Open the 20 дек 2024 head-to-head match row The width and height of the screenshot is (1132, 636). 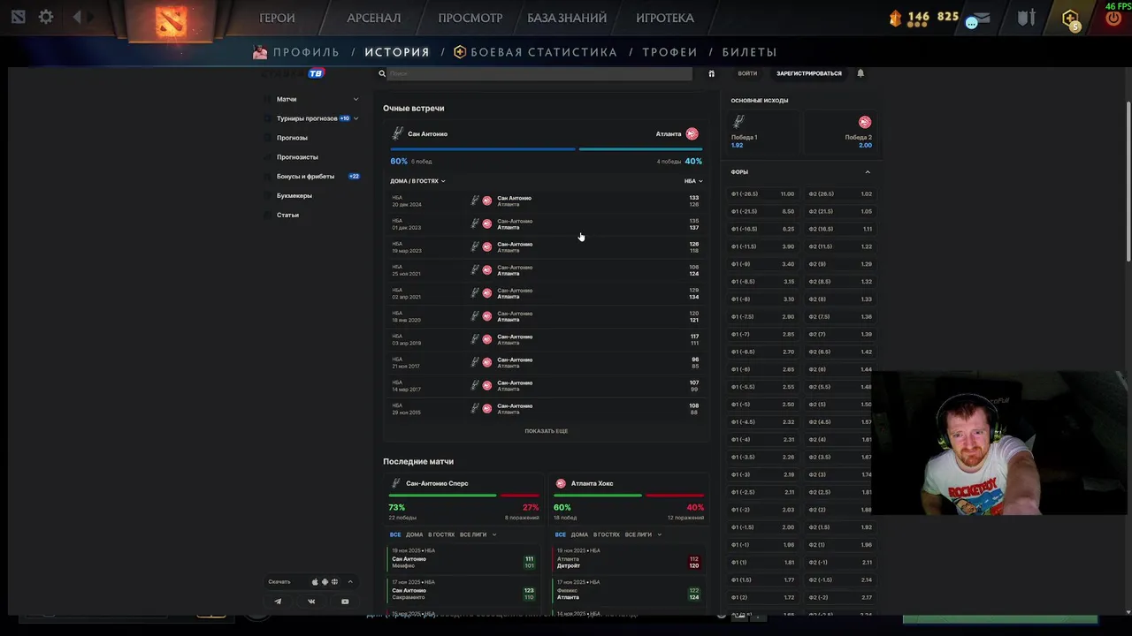[546, 201]
